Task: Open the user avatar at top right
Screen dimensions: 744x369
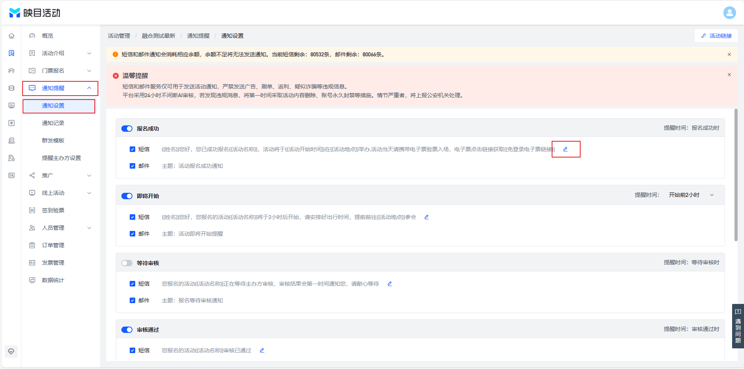Action: (x=729, y=13)
